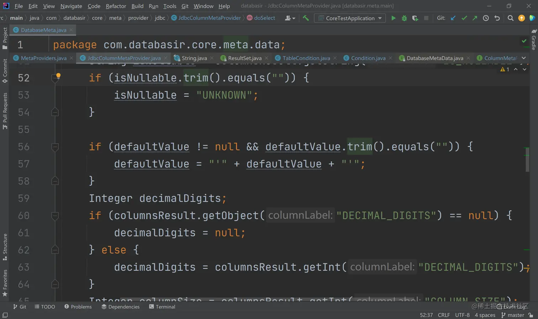Click the tool windows quick access icon in status bar
This screenshot has width=538, height=319.
point(5,315)
